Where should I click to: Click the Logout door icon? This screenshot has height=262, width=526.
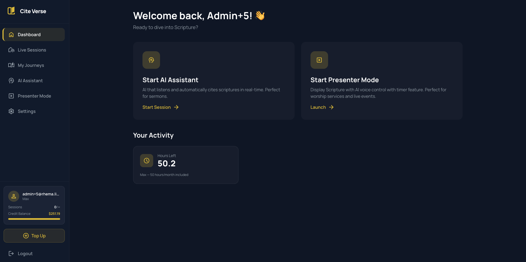pos(11,254)
